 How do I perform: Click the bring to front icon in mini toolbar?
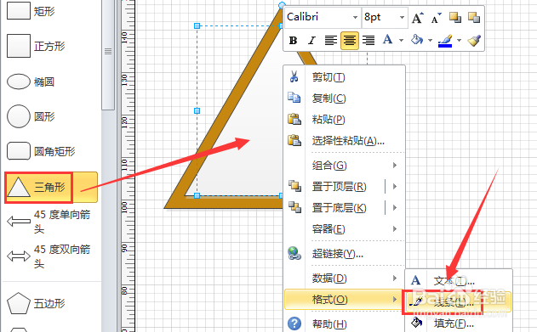[455, 17]
